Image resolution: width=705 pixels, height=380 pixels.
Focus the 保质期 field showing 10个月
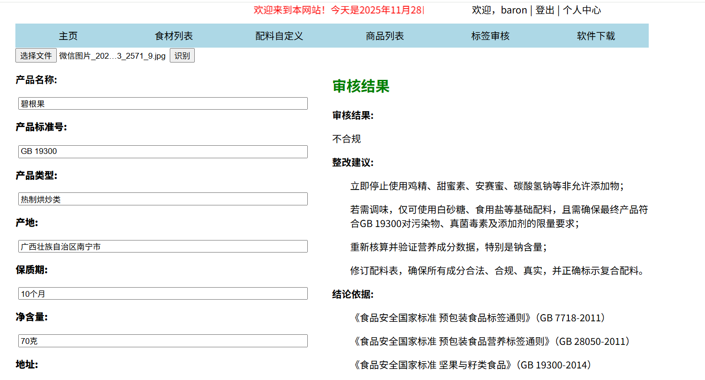(163, 294)
